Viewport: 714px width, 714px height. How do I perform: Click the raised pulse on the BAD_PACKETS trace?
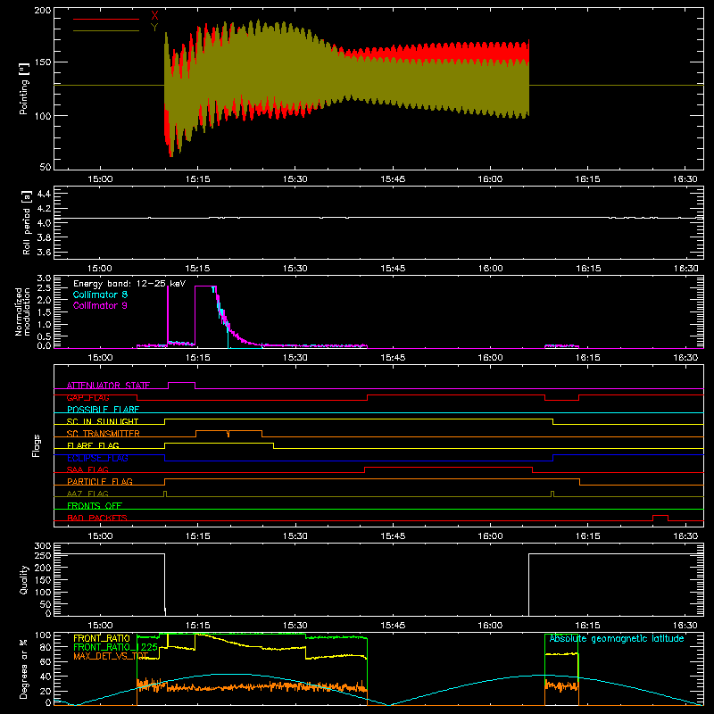(660, 516)
